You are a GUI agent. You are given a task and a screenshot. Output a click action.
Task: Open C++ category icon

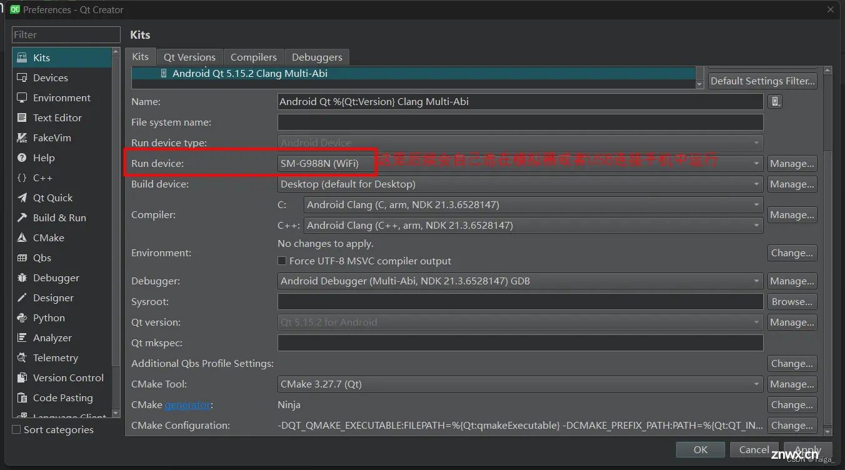click(22, 177)
